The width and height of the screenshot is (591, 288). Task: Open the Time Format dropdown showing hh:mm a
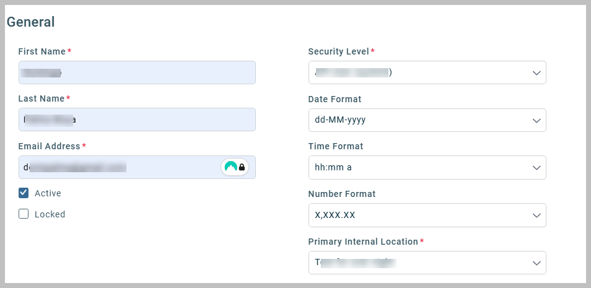click(x=427, y=167)
